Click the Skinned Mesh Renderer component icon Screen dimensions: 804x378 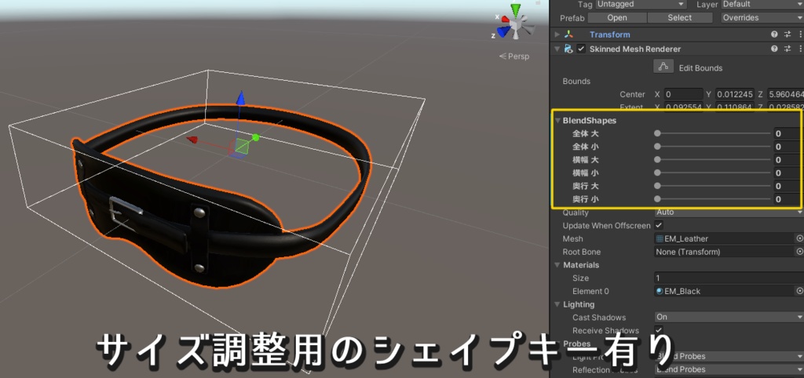pos(568,49)
